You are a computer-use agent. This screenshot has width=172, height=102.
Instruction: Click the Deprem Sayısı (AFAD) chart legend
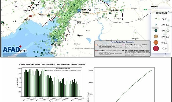[63, 70]
